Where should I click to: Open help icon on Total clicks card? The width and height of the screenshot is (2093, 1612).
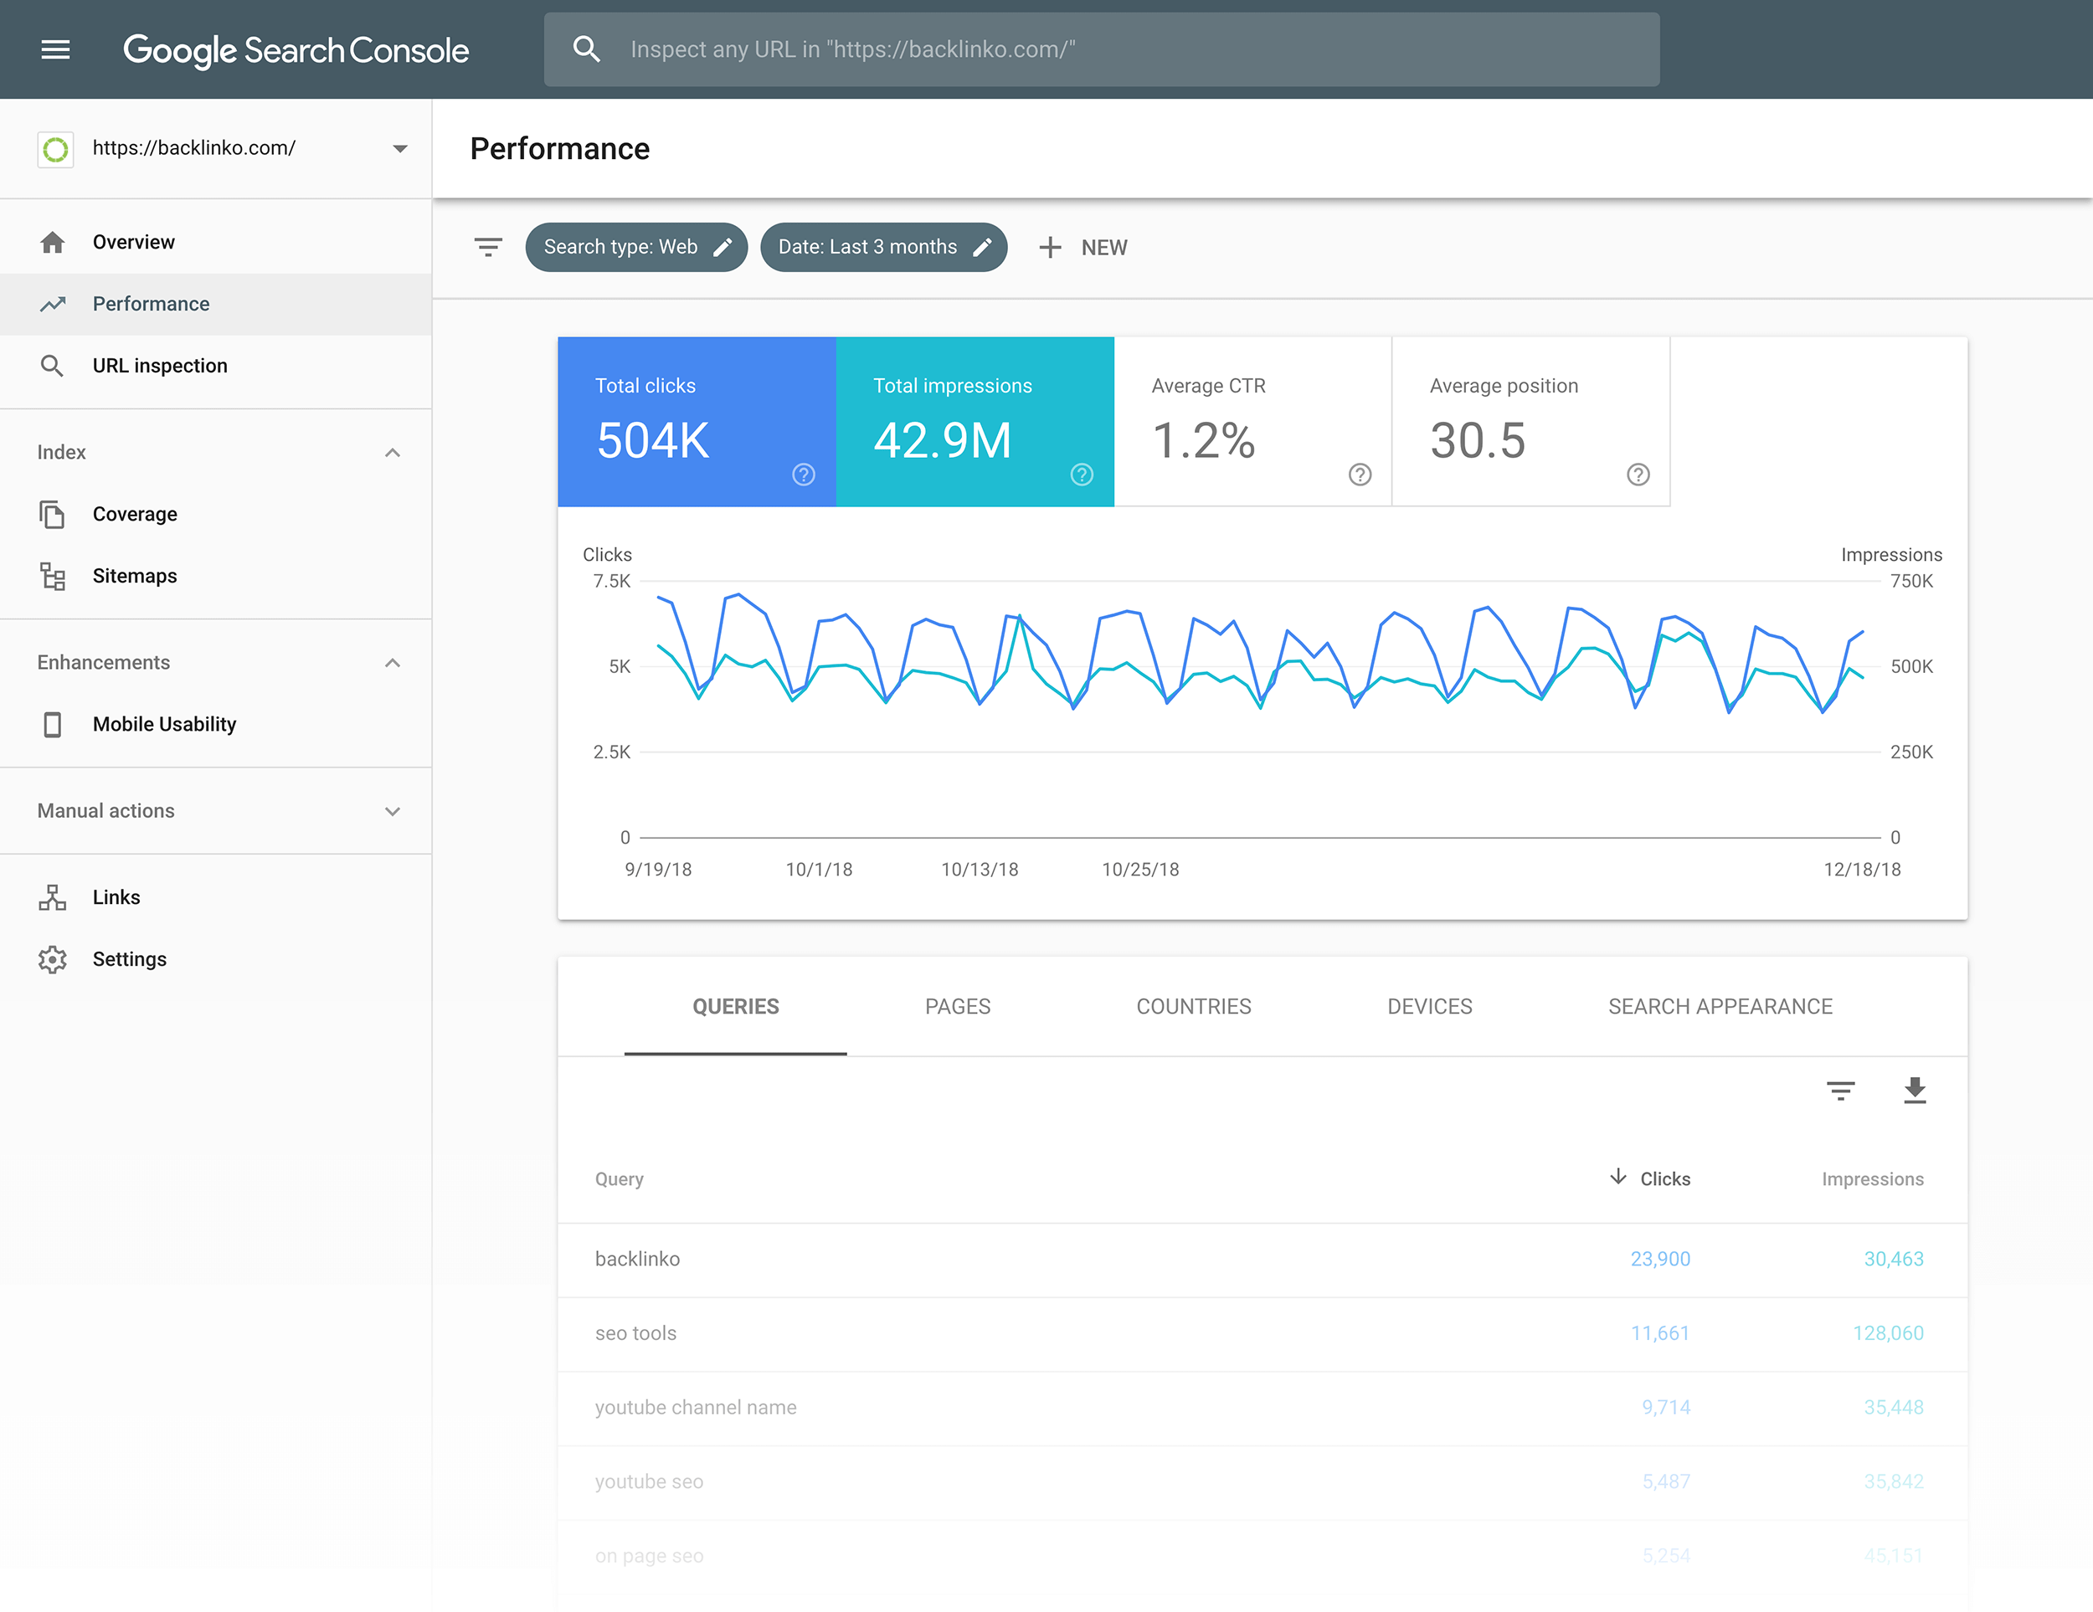coord(804,474)
